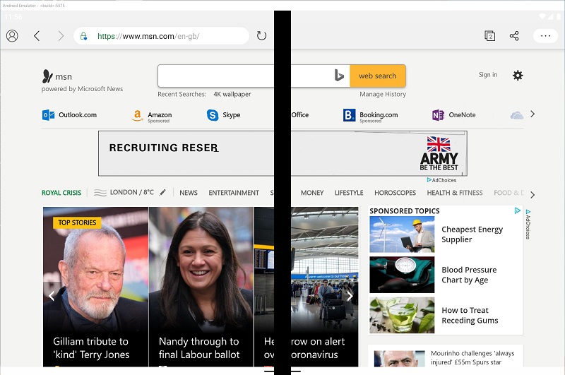Open the ROYAL CRISIS tab

(61, 193)
